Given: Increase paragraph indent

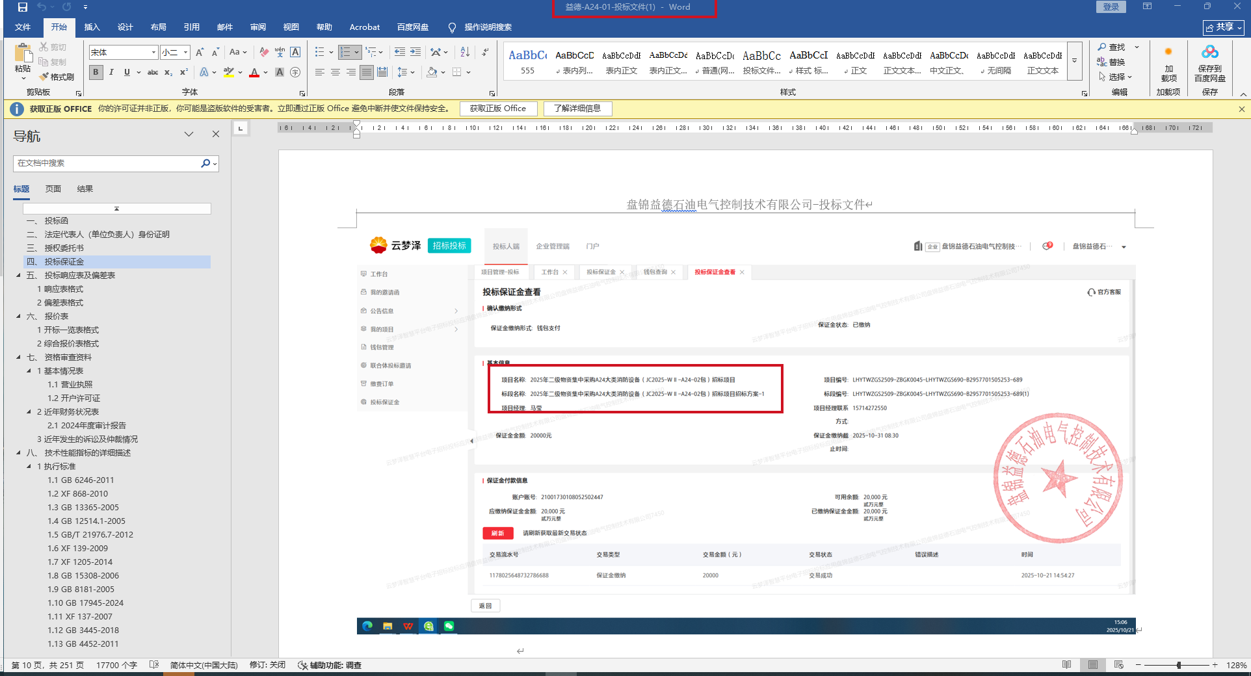Looking at the screenshot, I should point(415,52).
